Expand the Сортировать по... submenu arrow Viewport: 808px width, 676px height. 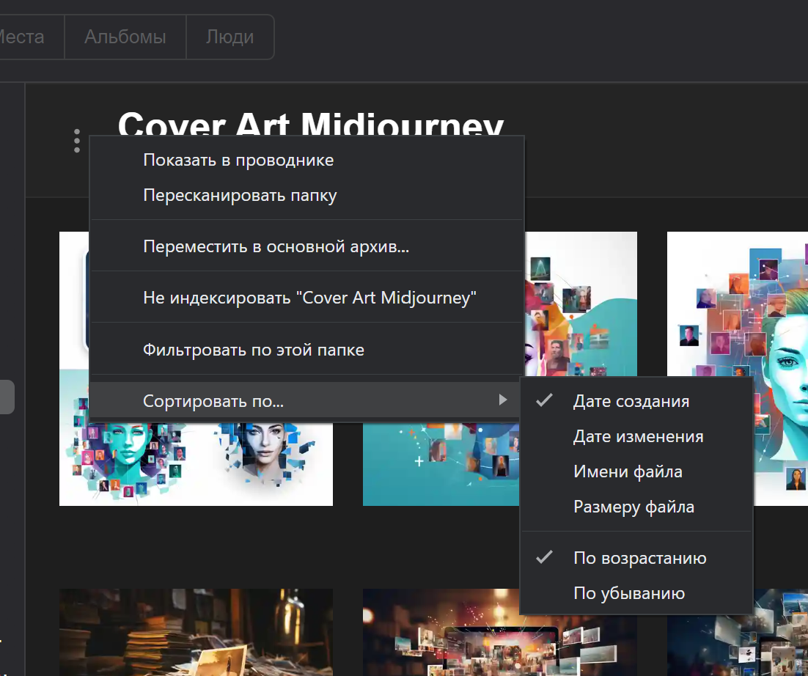(x=503, y=400)
